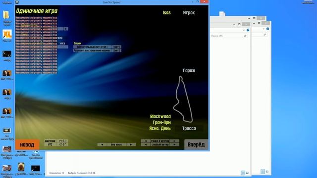317x178 pixels.
Task: Click the Одиночная игра title
Action: pyautogui.click(x=37, y=11)
